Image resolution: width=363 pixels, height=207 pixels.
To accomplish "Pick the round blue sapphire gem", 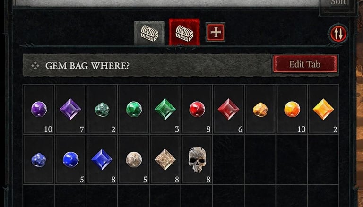I will pyautogui.click(x=70, y=160).
